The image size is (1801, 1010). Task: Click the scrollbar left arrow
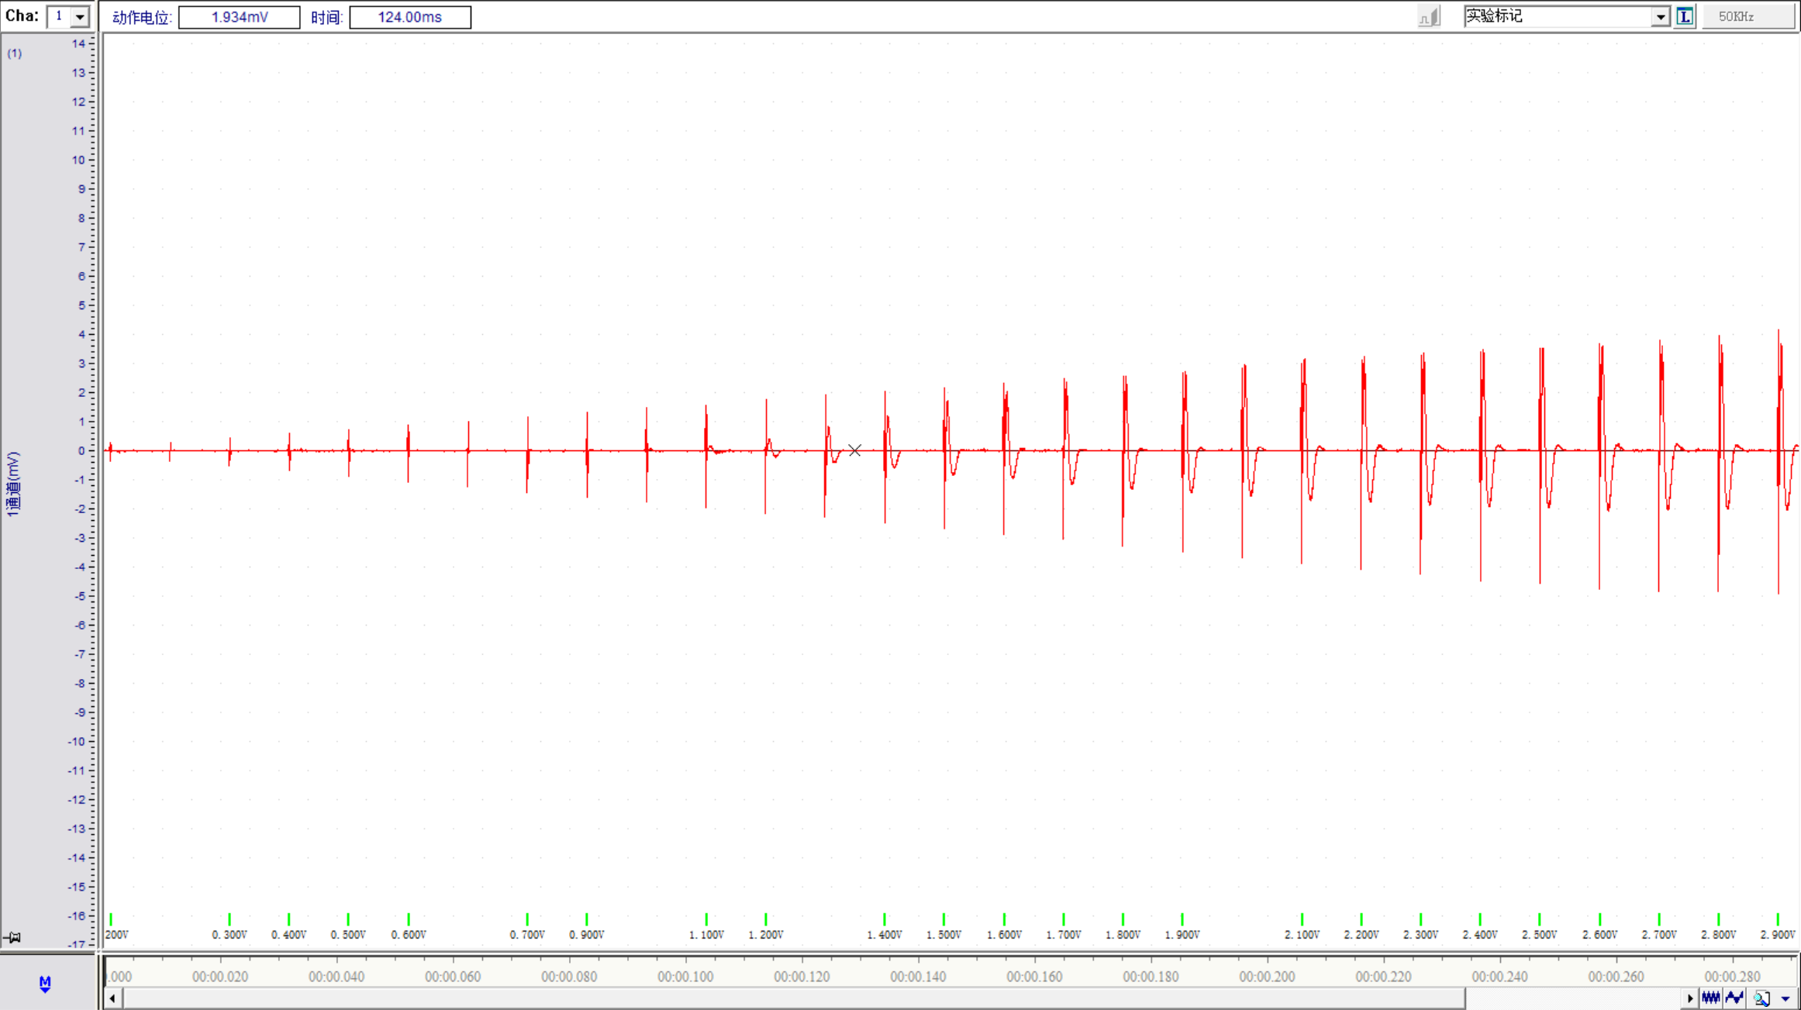point(112,998)
